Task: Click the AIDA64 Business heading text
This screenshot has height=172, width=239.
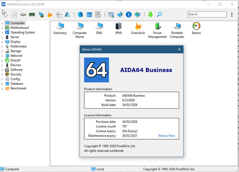Action: (146, 70)
